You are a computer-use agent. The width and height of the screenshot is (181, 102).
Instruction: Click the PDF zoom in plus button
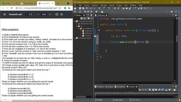[x=50, y=14]
